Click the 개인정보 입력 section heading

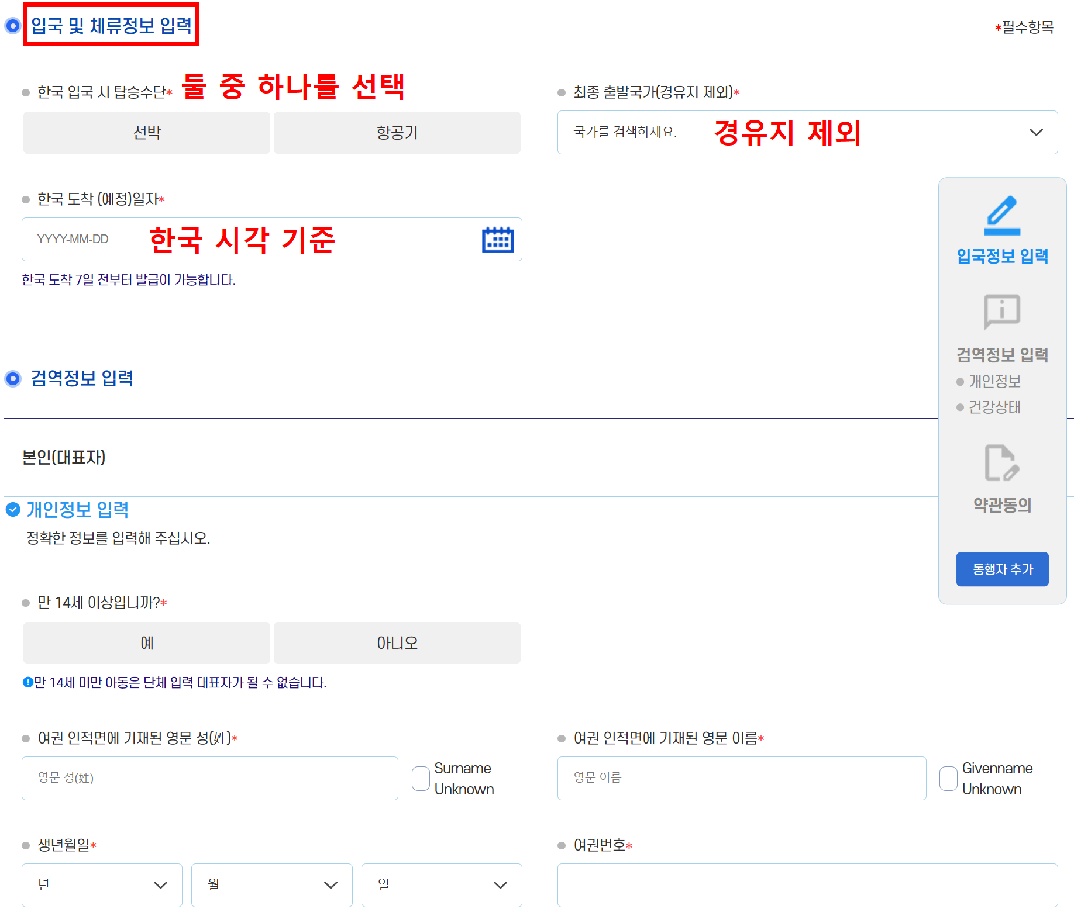pyautogui.click(x=78, y=510)
